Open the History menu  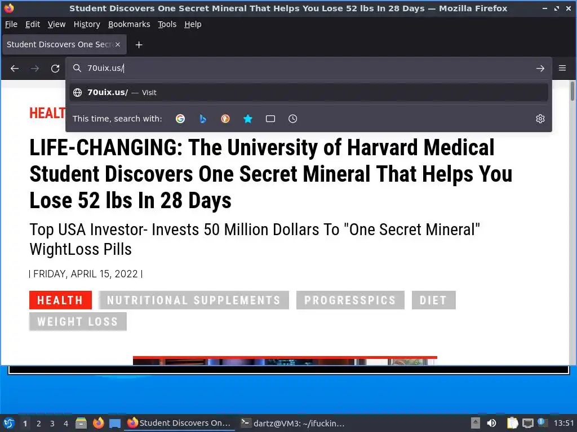click(x=87, y=24)
